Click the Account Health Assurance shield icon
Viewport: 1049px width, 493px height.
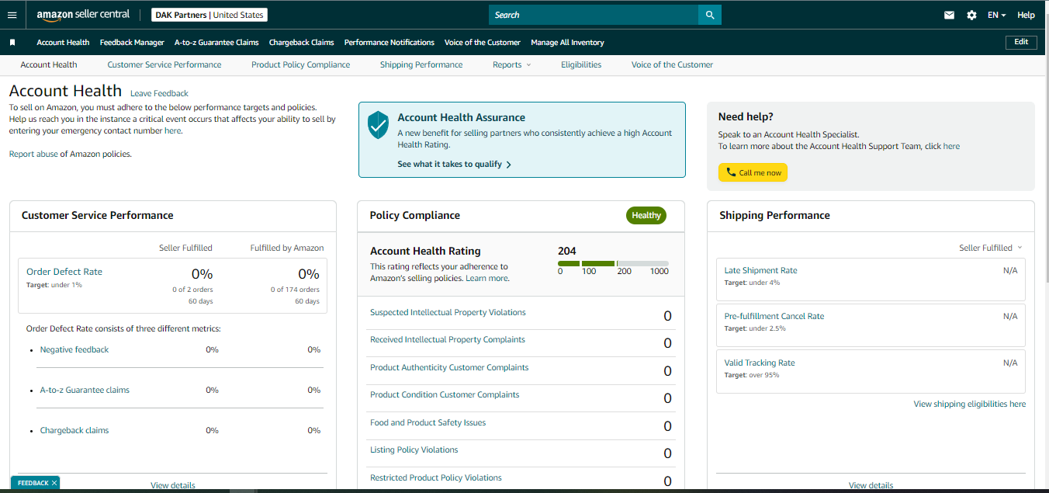378,124
